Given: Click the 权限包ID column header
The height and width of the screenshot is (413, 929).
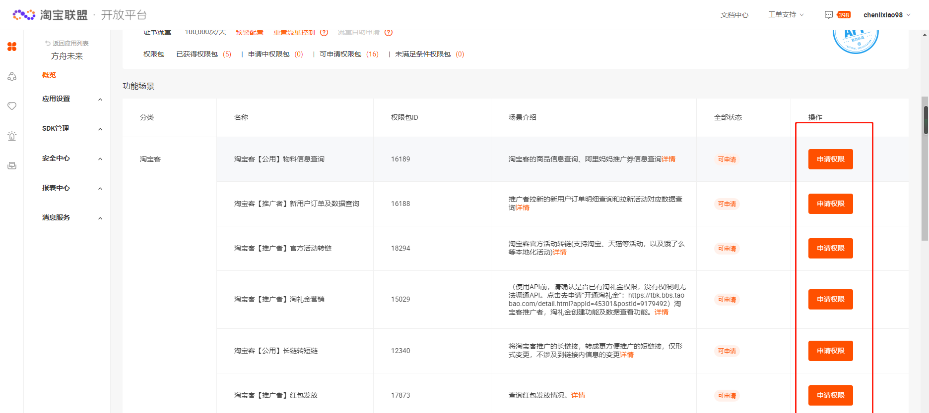Looking at the screenshot, I should [404, 117].
